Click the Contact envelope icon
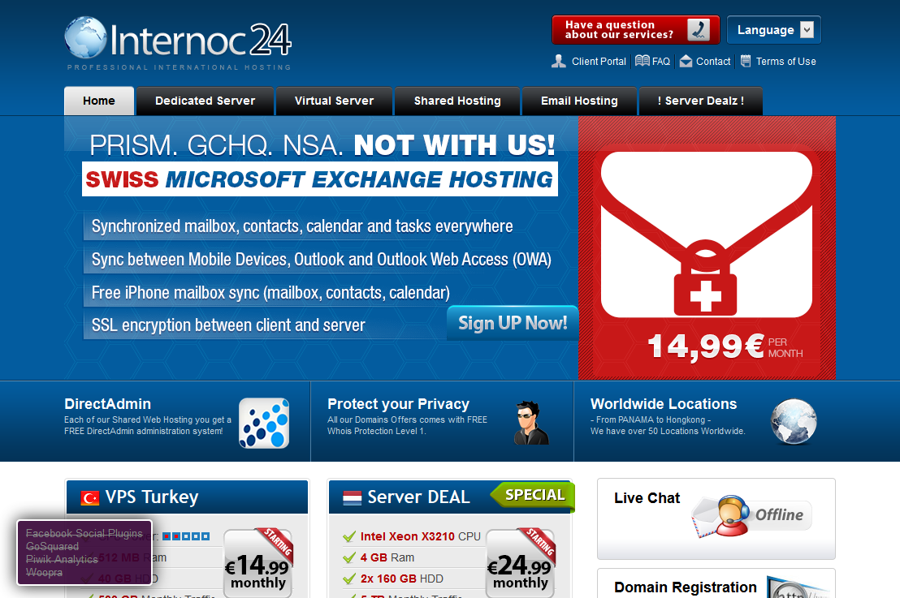Screen dimensions: 900x598 pos(686,62)
